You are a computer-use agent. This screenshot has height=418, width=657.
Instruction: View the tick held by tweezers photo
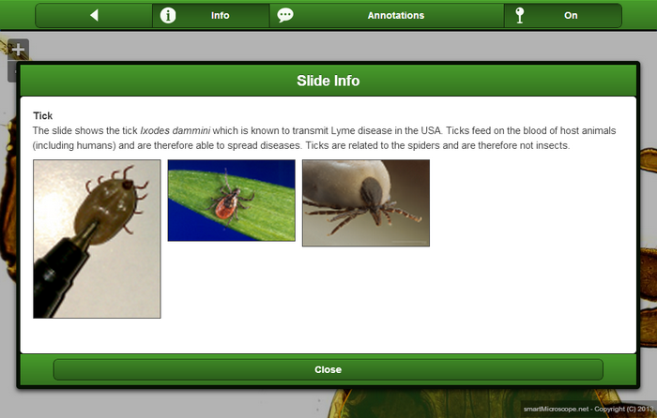click(97, 239)
